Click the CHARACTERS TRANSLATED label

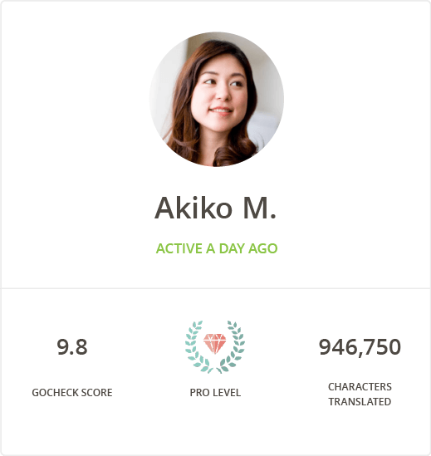360,394
